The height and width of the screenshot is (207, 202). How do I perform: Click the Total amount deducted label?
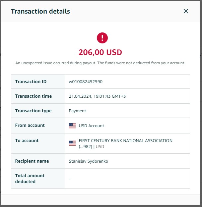(30, 179)
